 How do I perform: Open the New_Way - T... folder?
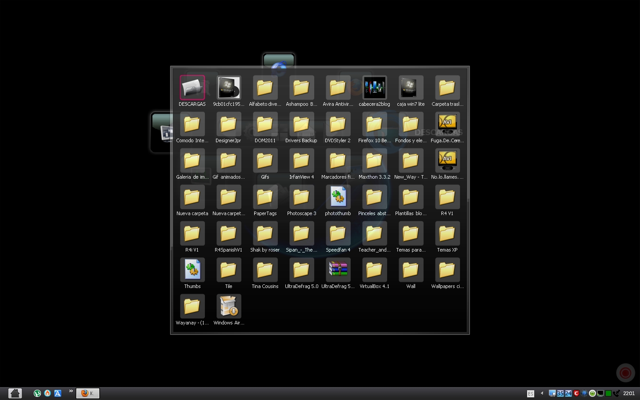(411, 160)
